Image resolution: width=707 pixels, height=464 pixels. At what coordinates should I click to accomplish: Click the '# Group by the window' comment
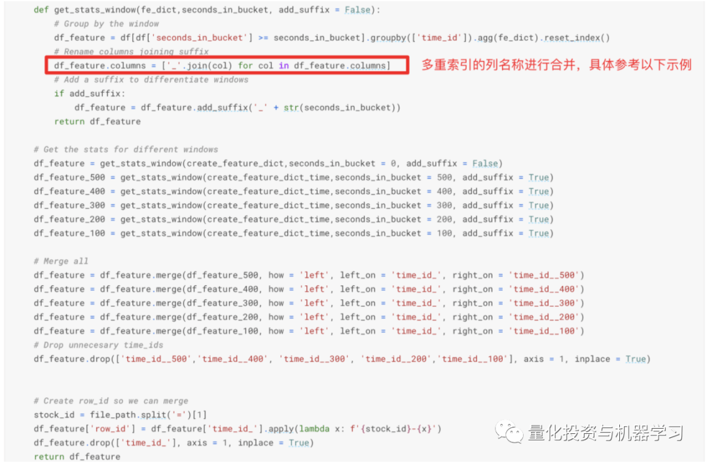coord(107,24)
